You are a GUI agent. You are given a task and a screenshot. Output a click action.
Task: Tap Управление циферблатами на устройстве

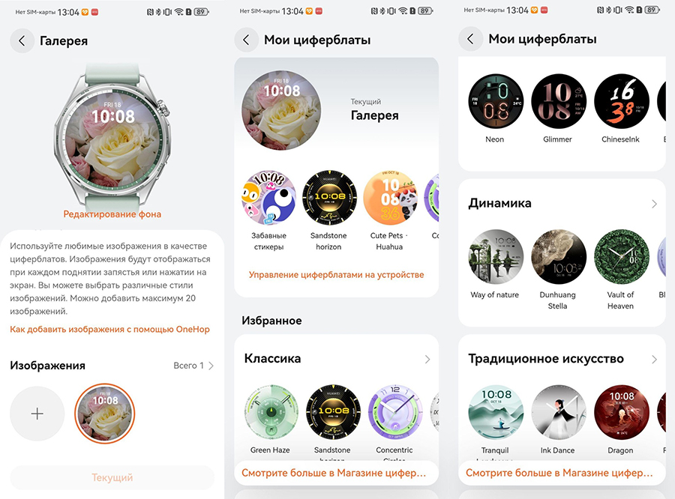pyautogui.click(x=336, y=274)
